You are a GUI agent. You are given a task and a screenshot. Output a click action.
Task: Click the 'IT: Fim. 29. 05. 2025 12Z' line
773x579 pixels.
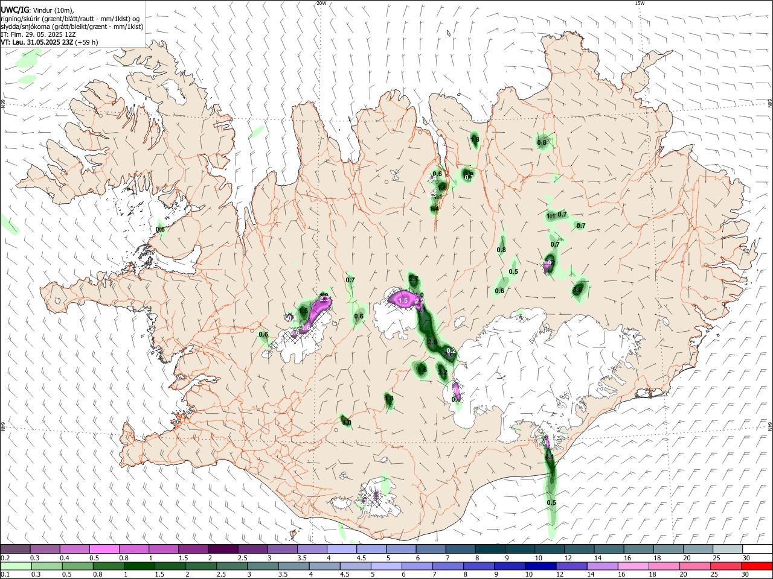click(38, 34)
